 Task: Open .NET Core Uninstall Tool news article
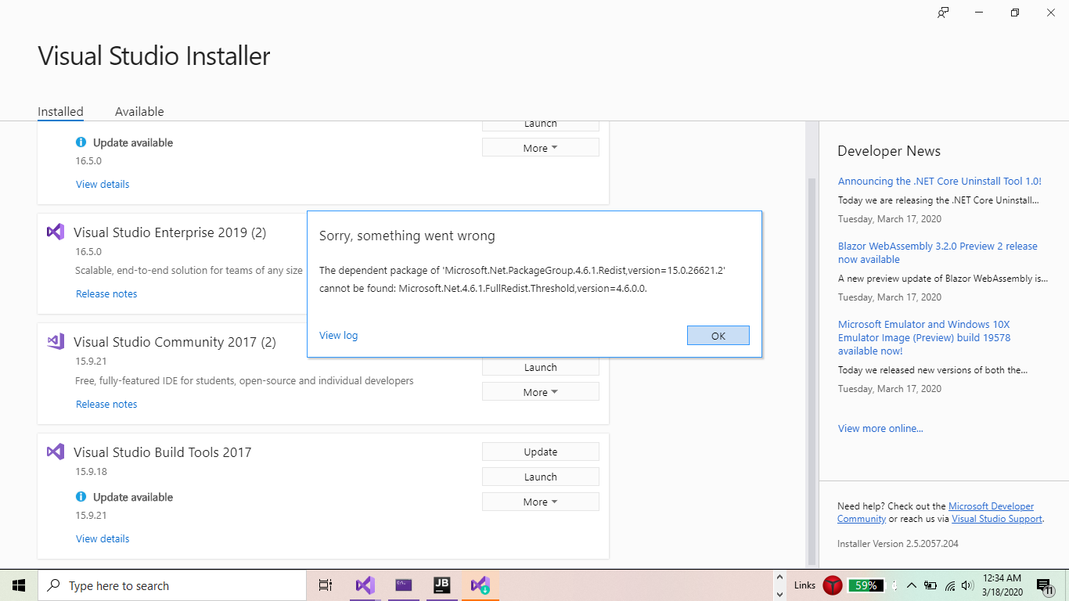(x=939, y=181)
